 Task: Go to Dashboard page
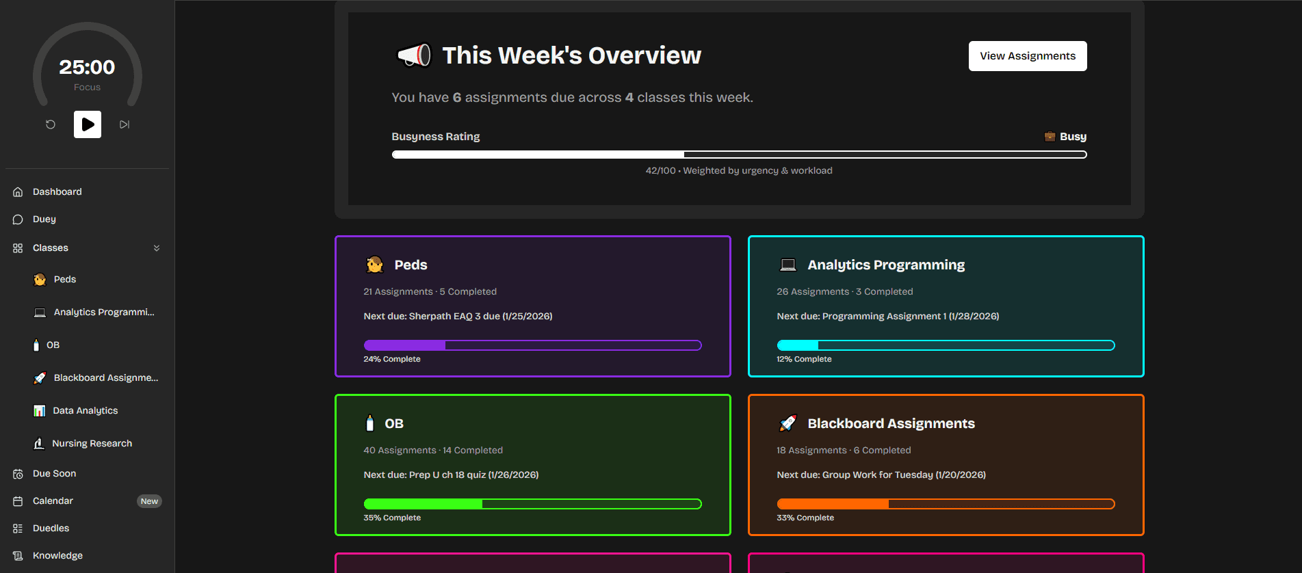click(57, 192)
